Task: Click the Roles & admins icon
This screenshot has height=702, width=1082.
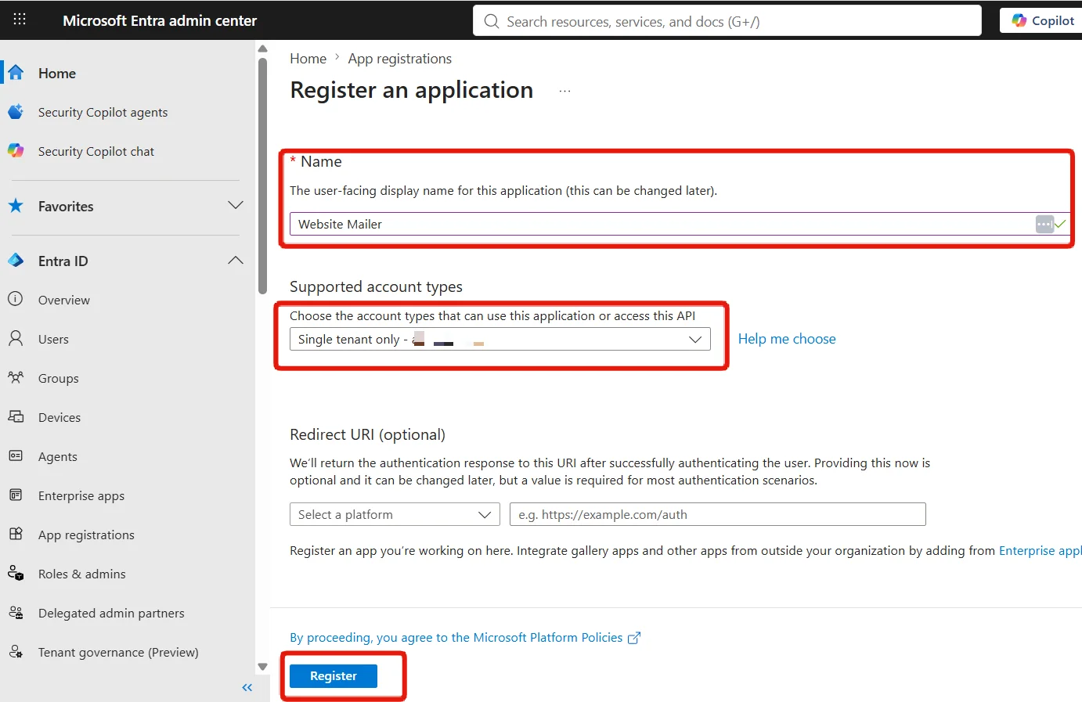Action: coord(16,573)
